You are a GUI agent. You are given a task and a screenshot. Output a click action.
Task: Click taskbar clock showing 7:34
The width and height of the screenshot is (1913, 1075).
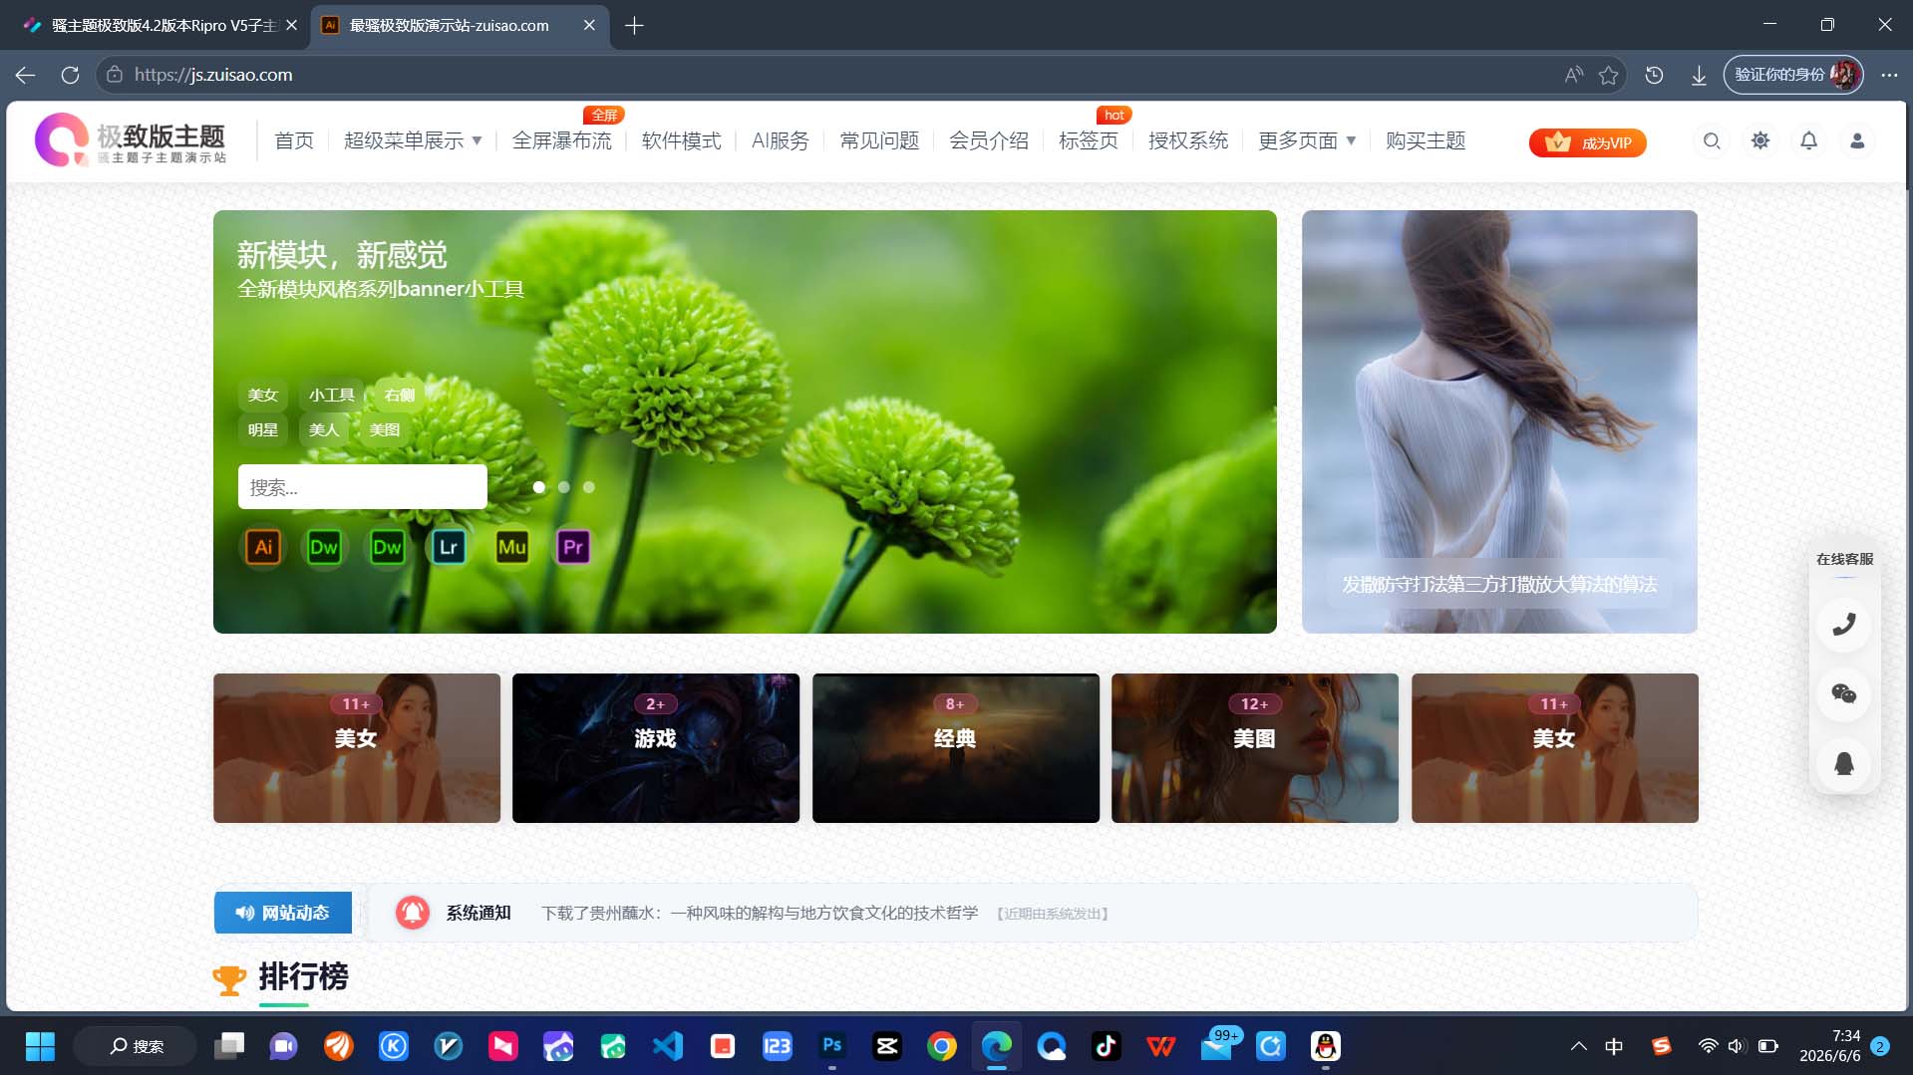(1829, 1045)
